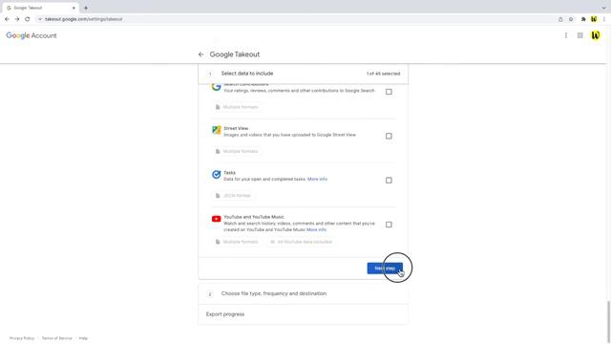Open the Google apps grid
The image size is (611, 344).
580,35
